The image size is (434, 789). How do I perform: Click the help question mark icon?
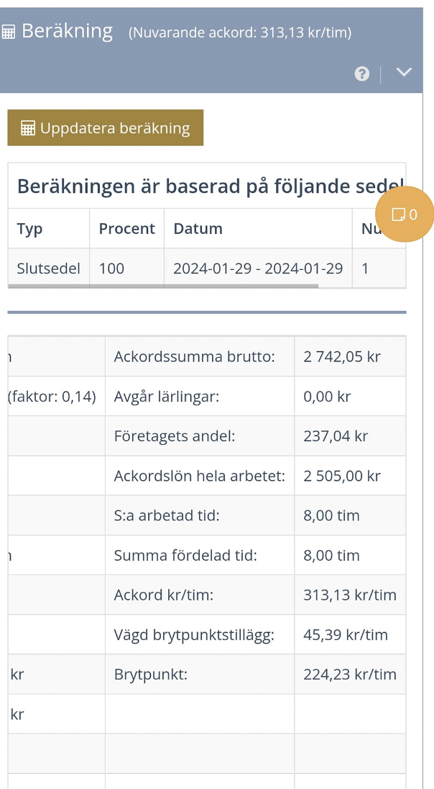click(x=362, y=73)
